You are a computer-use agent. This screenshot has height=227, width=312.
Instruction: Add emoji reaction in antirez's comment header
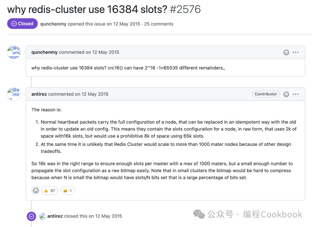point(286,94)
